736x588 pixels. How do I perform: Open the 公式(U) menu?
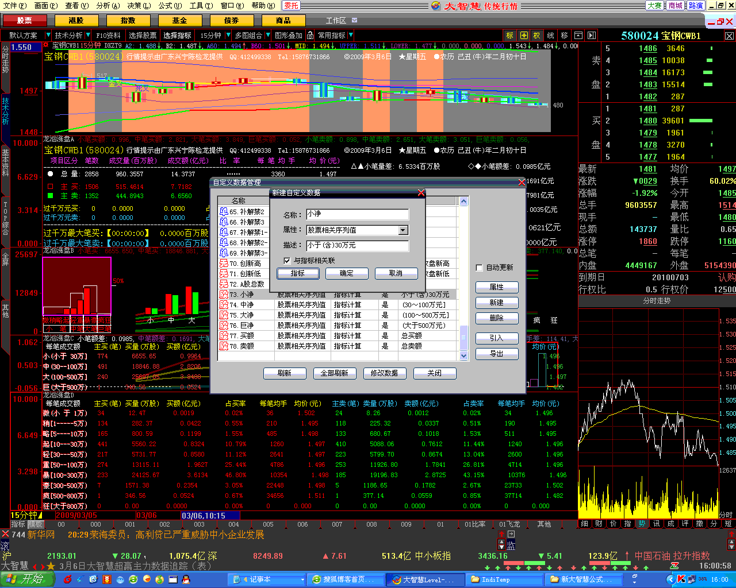click(170, 6)
